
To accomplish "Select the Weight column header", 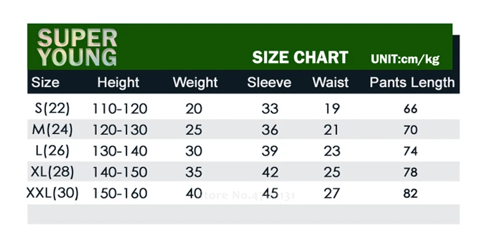I will point(195,83).
